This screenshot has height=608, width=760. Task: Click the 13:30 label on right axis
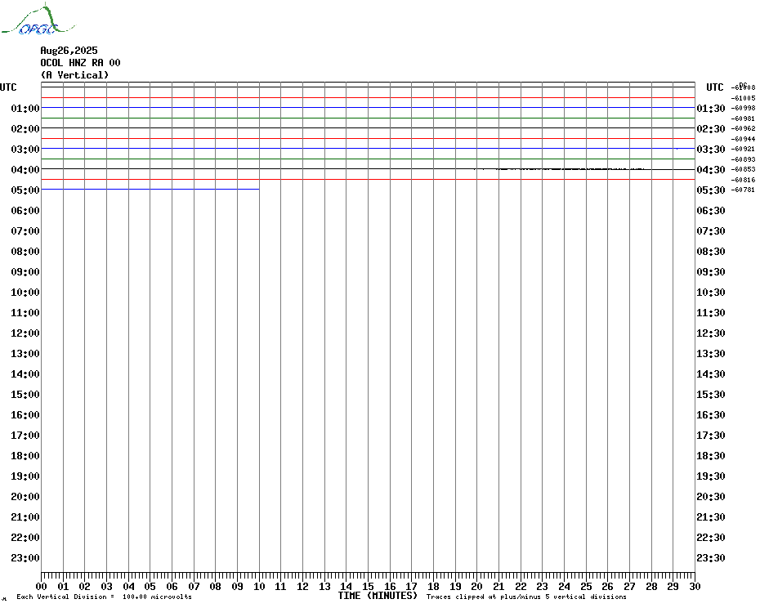(711, 354)
